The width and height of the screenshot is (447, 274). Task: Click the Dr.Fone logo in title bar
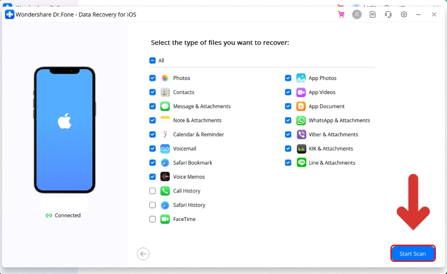9,15
